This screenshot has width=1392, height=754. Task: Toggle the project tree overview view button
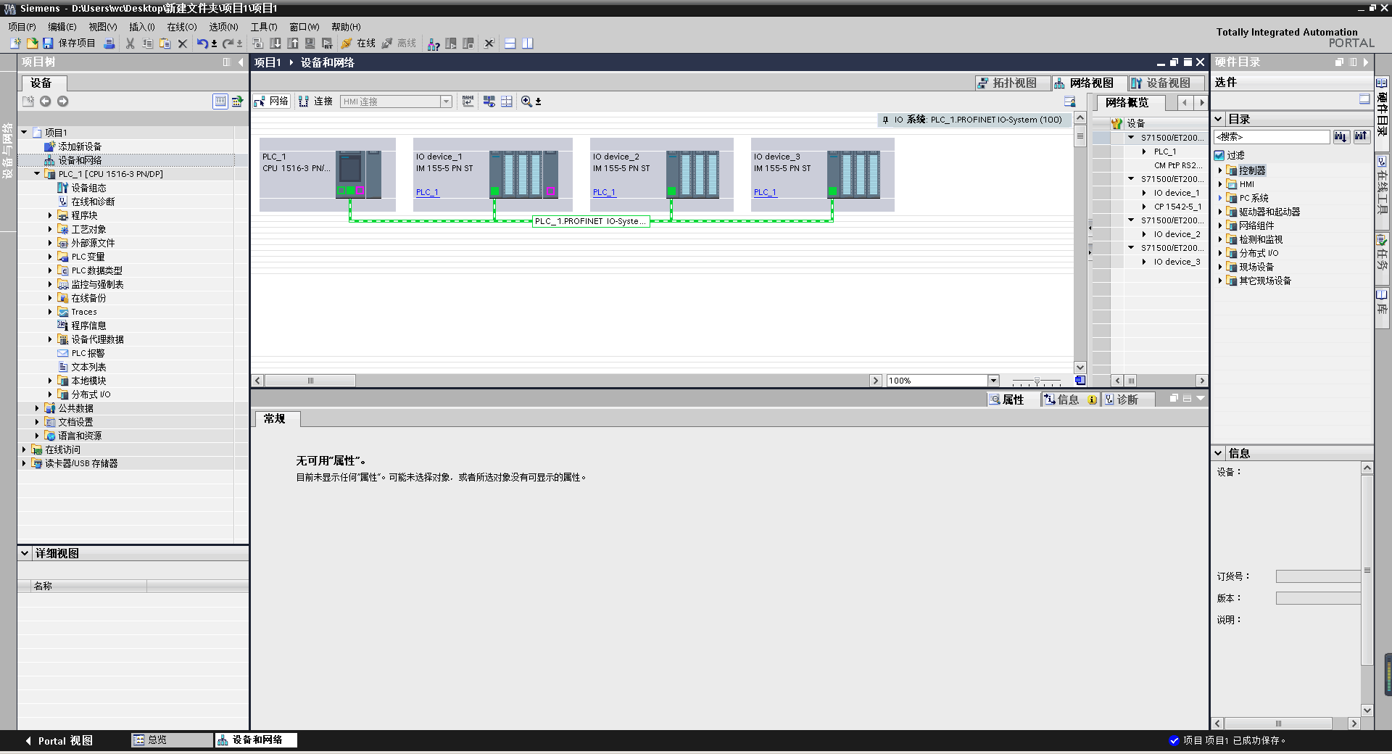tap(220, 101)
